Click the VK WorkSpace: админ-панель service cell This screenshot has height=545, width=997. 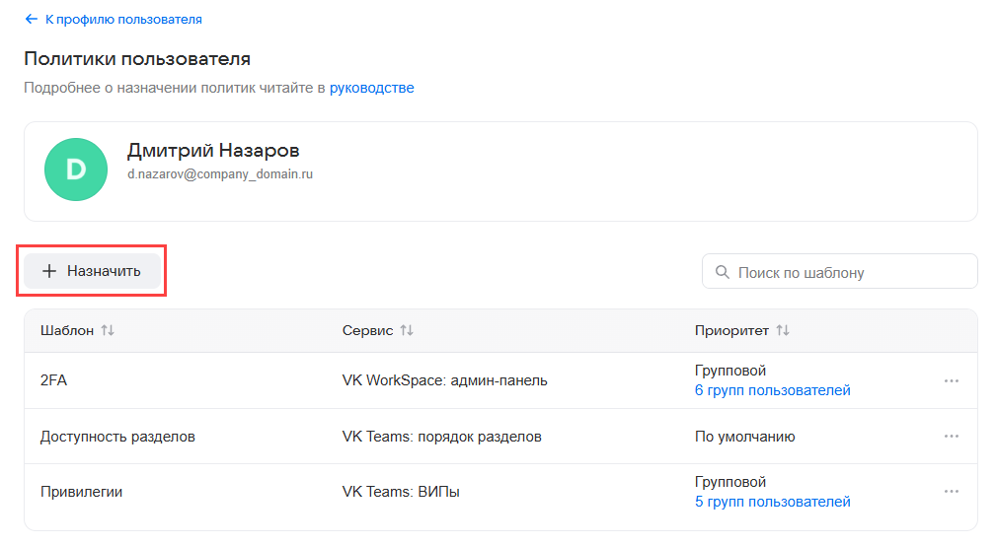[x=444, y=380]
